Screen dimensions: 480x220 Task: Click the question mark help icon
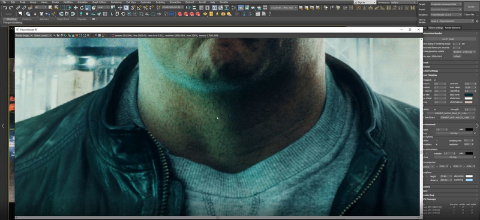pyautogui.click(x=269, y=14)
